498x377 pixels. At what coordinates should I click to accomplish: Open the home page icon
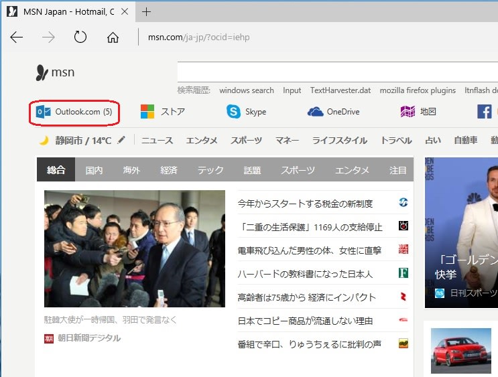tap(113, 37)
